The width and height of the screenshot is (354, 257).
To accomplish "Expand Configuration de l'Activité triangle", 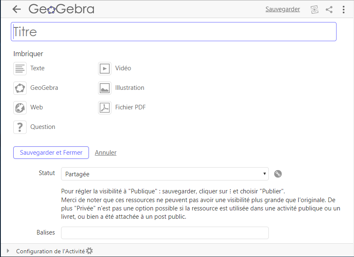I will 8,251.
